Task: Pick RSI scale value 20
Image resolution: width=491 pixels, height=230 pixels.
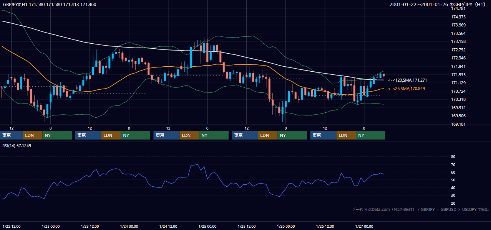Action: point(453,203)
